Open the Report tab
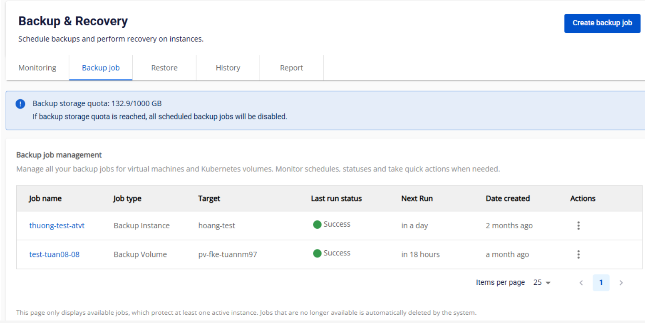 (291, 68)
